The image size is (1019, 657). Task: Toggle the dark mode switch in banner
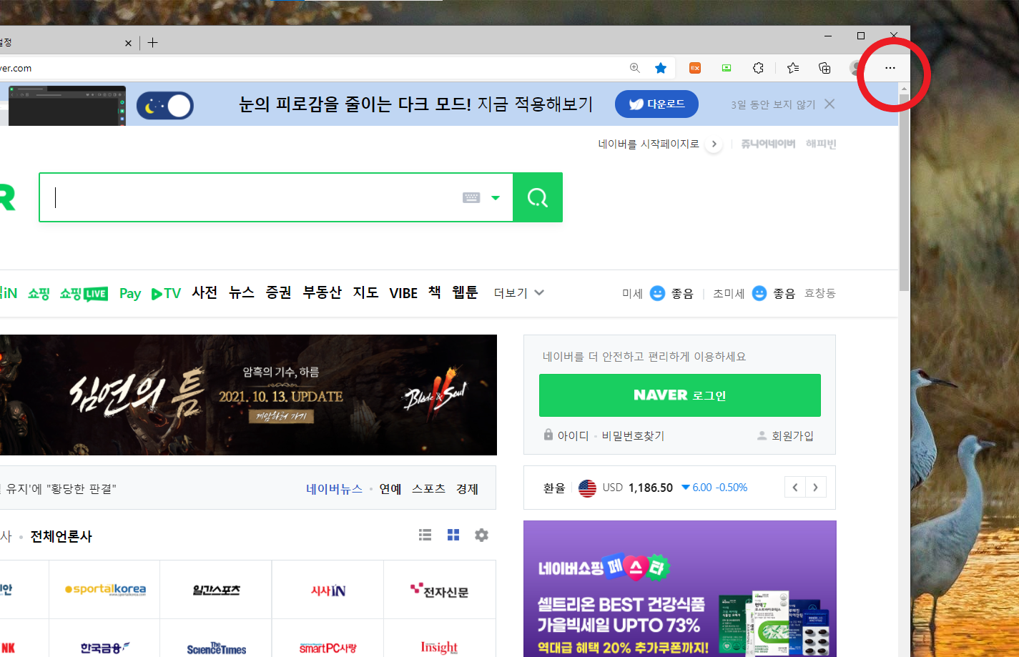point(165,106)
